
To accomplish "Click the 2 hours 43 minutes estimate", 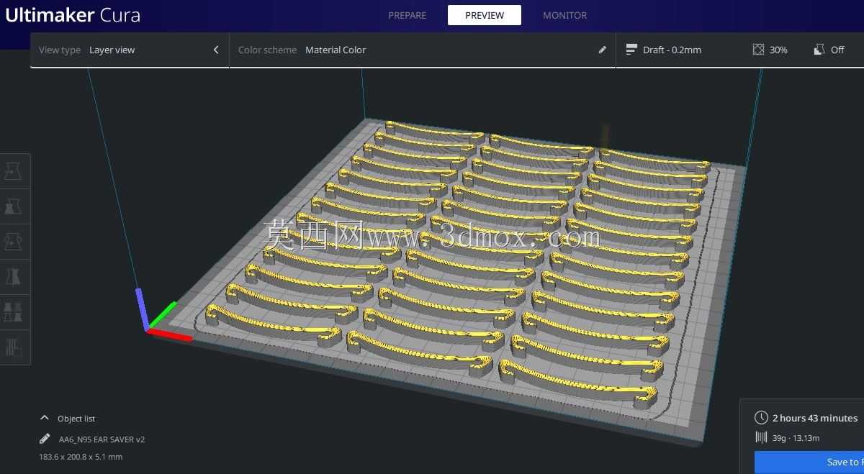I will 815,418.
